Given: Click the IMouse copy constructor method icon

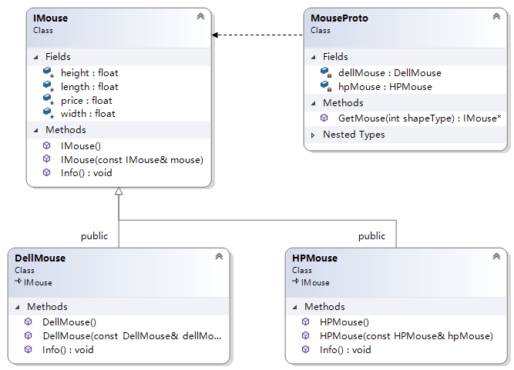Looking at the screenshot, I should pos(47,158).
